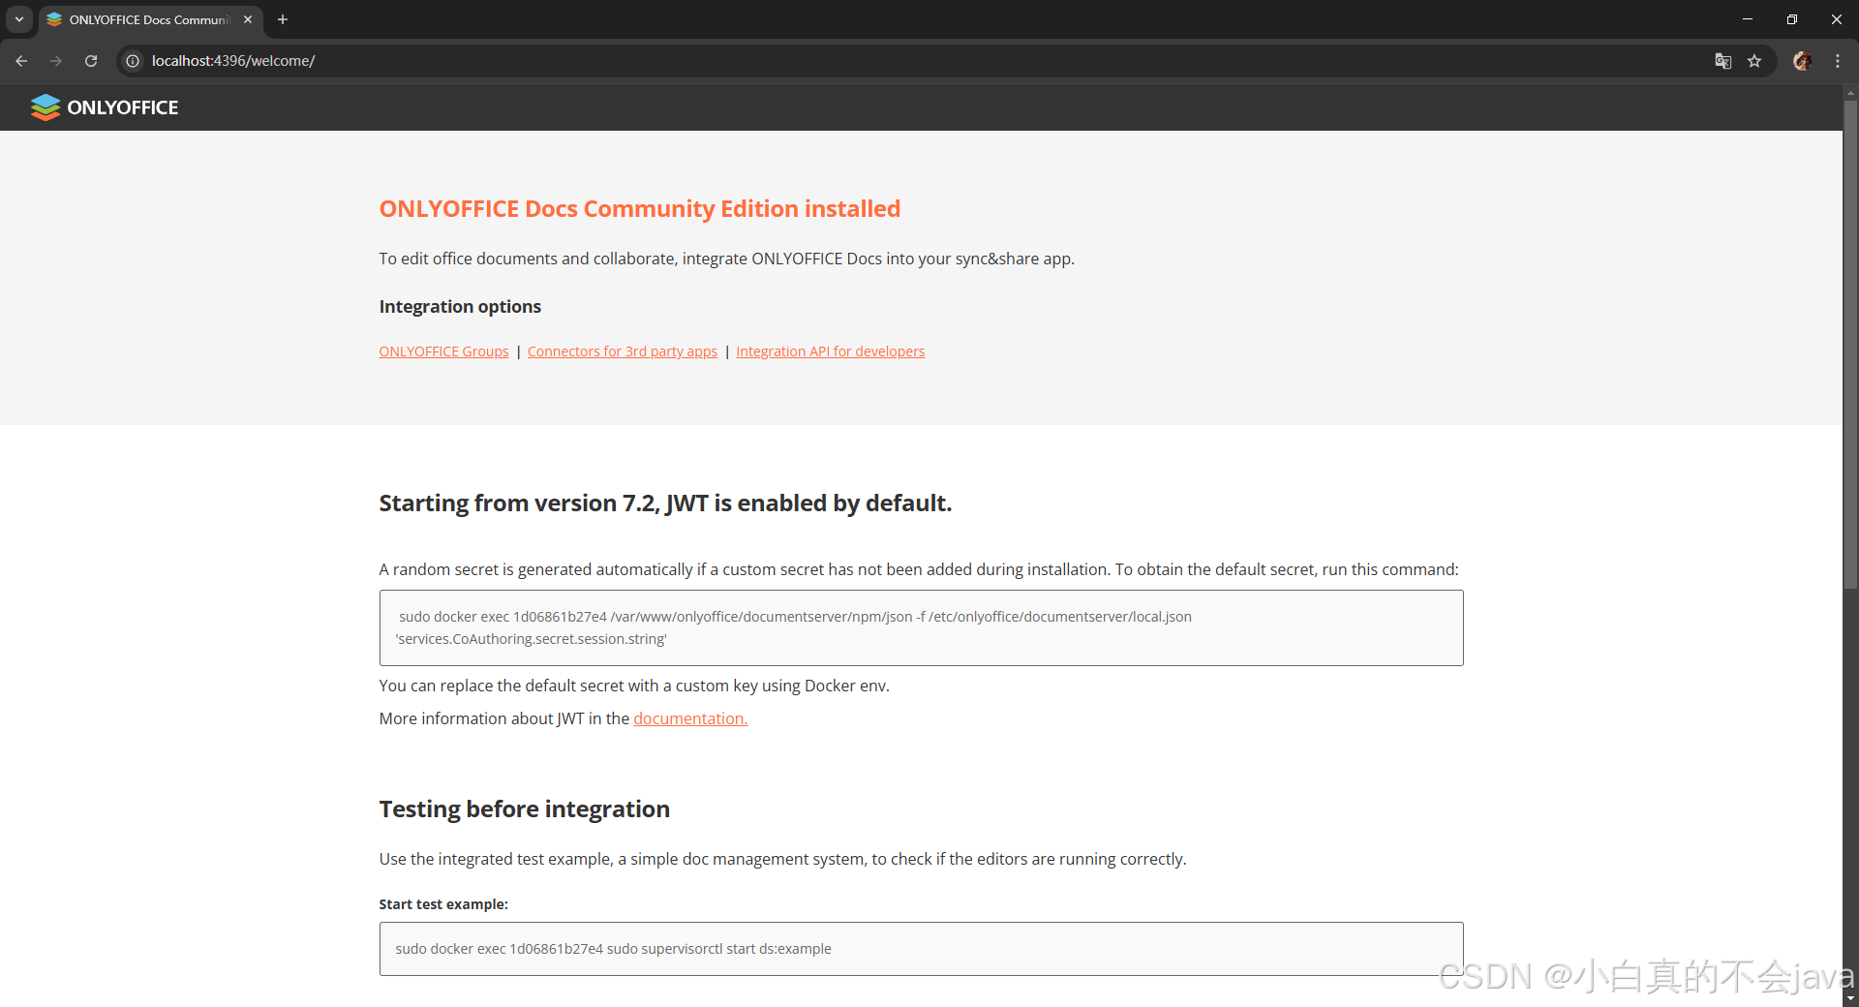Click the page vertical scrollbar thumb
This screenshot has width=1859, height=1007.
1850,344
